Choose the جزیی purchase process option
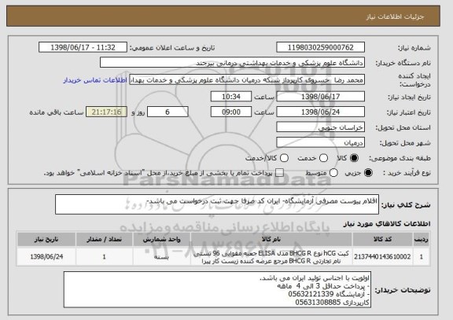The width and height of the screenshot is (453, 320). click(x=368, y=173)
